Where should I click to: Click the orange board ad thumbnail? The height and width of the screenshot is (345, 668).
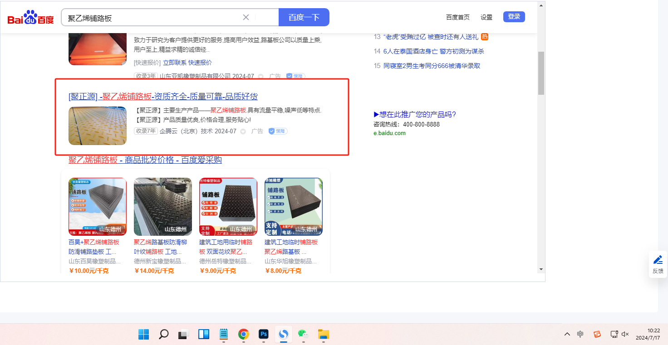[98, 49]
